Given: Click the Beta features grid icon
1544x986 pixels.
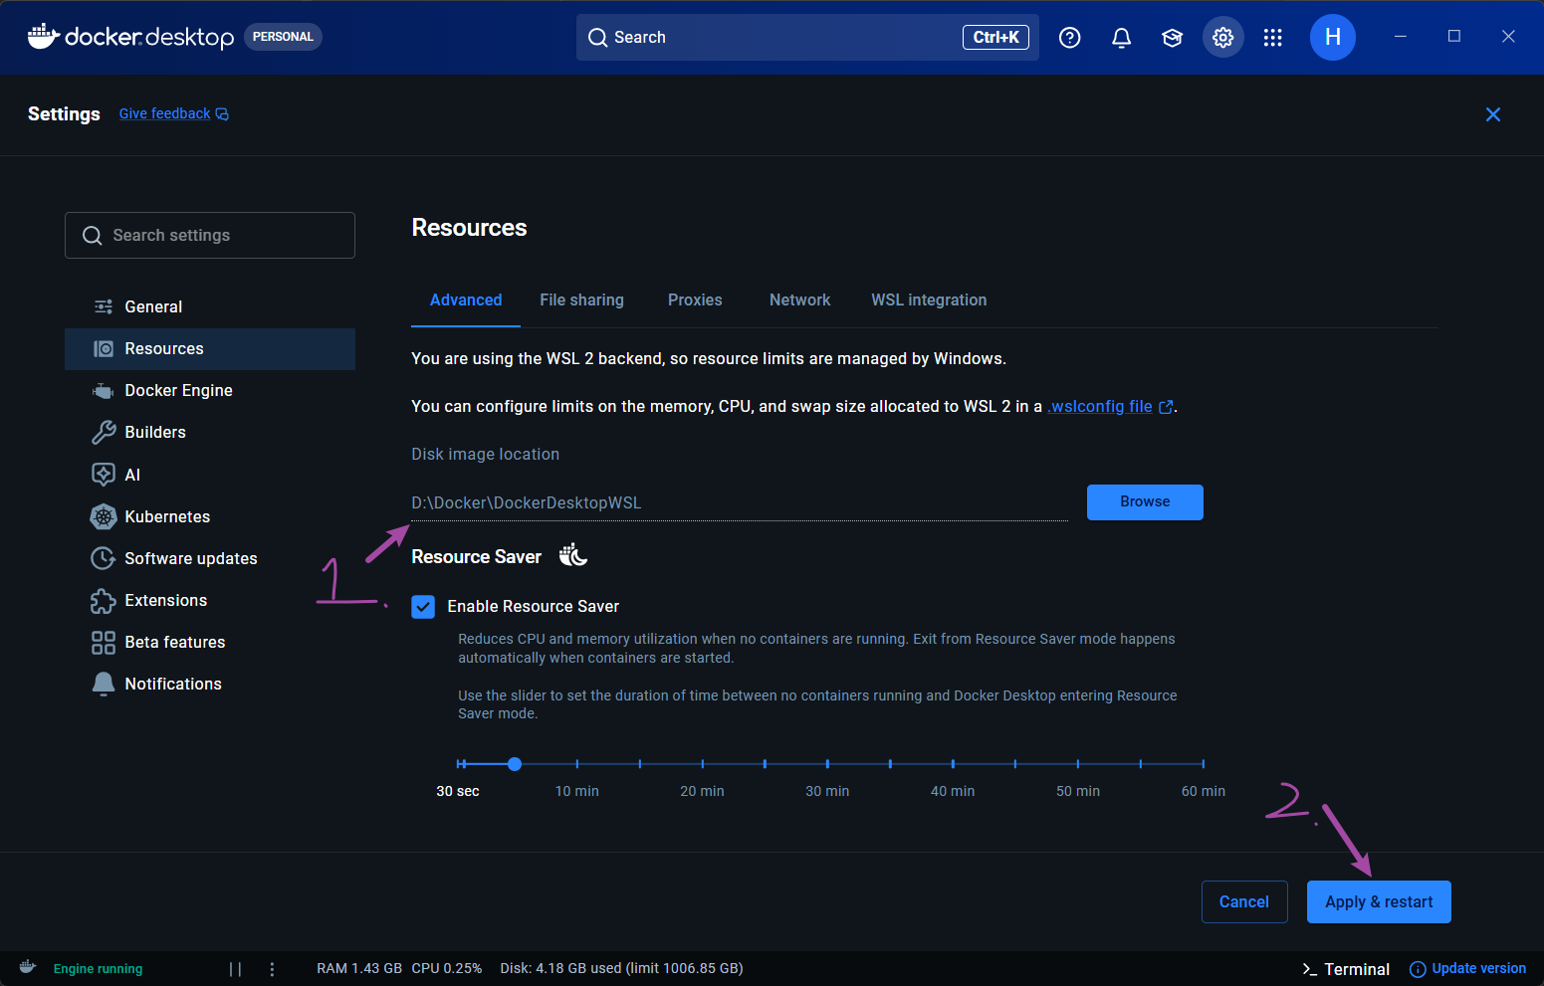Looking at the screenshot, I should point(104,643).
